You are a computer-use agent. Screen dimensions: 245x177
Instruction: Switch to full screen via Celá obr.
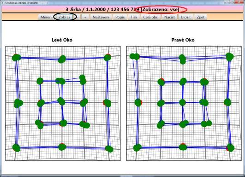pyautogui.click(x=150, y=17)
